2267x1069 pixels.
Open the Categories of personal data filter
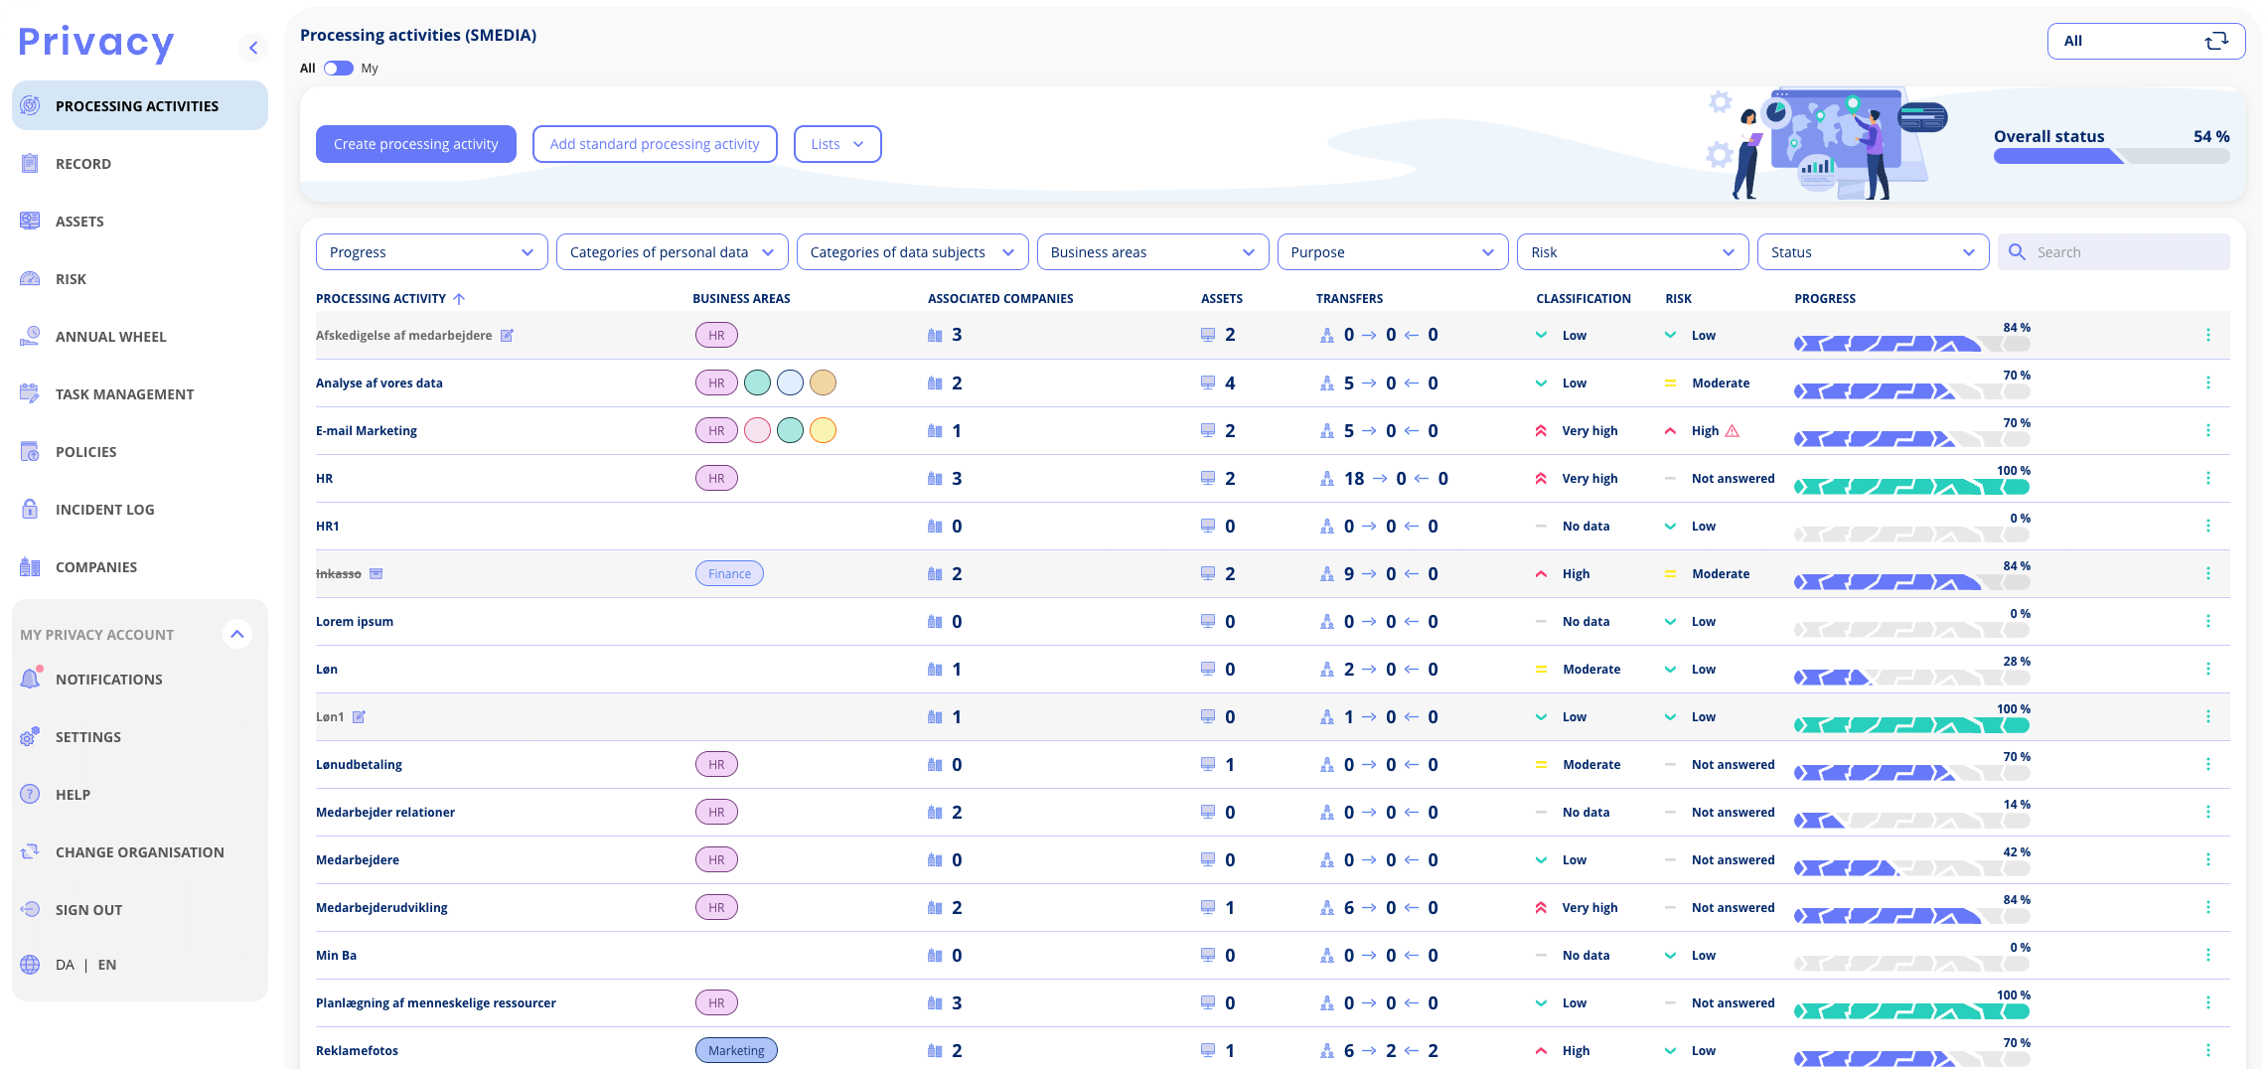[673, 252]
